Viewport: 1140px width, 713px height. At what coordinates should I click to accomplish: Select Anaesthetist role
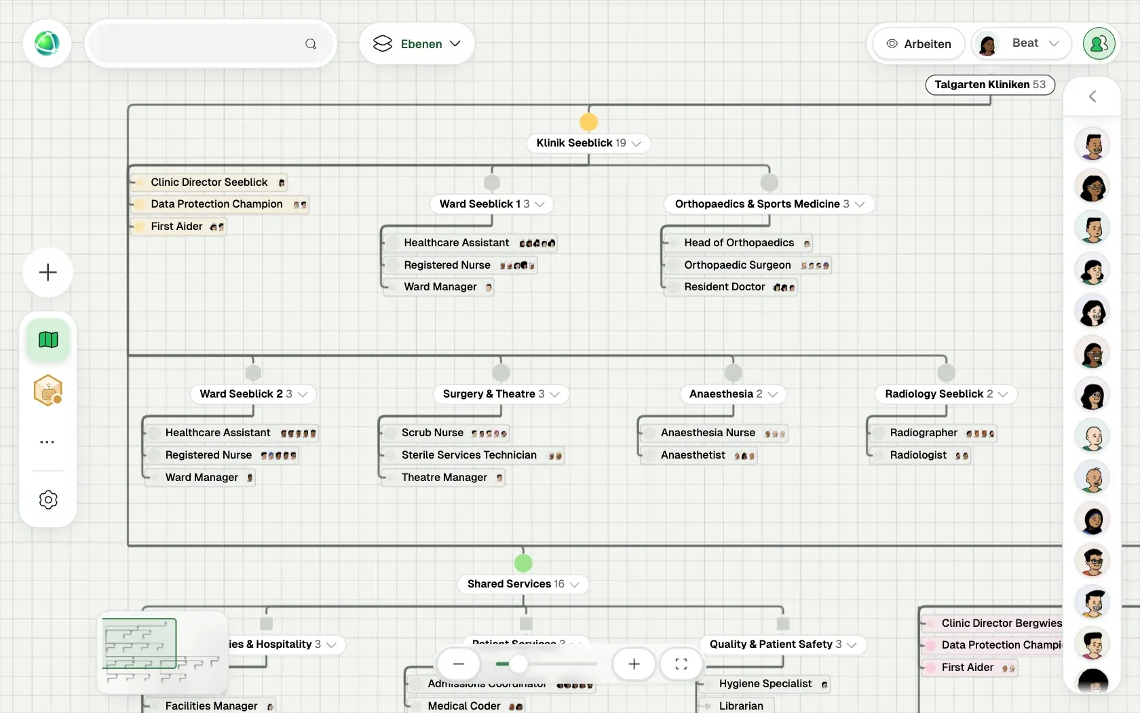700,455
